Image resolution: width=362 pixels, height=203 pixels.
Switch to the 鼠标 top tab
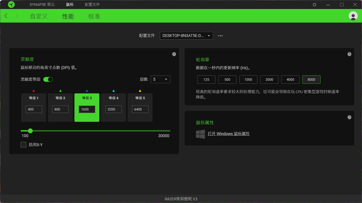click(x=70, y=5)
